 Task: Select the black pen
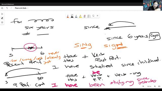72,16
